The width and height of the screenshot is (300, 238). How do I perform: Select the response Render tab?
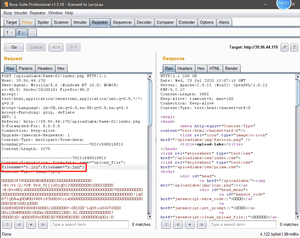(x=232, y=68)
